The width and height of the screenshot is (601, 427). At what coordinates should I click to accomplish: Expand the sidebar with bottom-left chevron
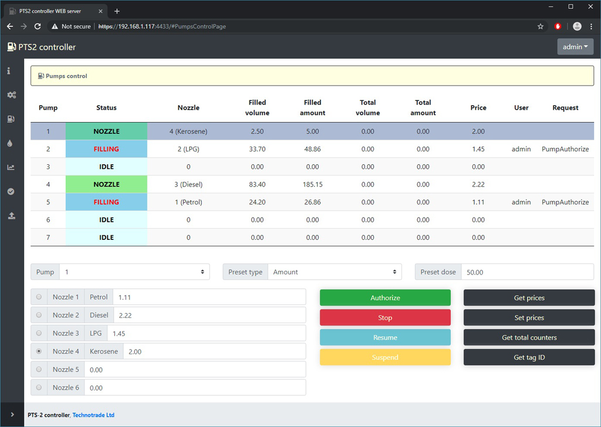(x=12, y=415)
